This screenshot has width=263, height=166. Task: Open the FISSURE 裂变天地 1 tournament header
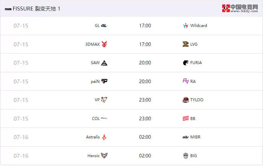click(36, 9)
